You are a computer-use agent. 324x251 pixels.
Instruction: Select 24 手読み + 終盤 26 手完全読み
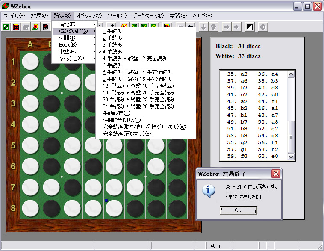coord(146,106)
